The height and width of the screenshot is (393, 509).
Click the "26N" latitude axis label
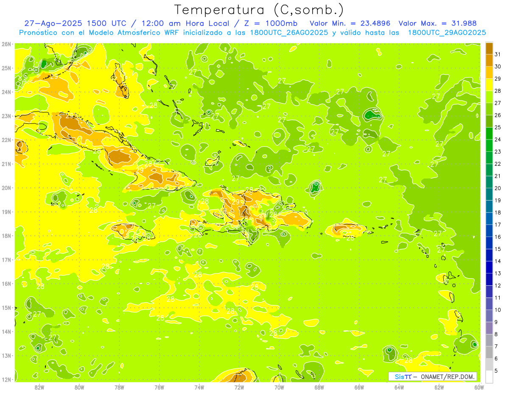pyautogui.click(x=6, y=44)
